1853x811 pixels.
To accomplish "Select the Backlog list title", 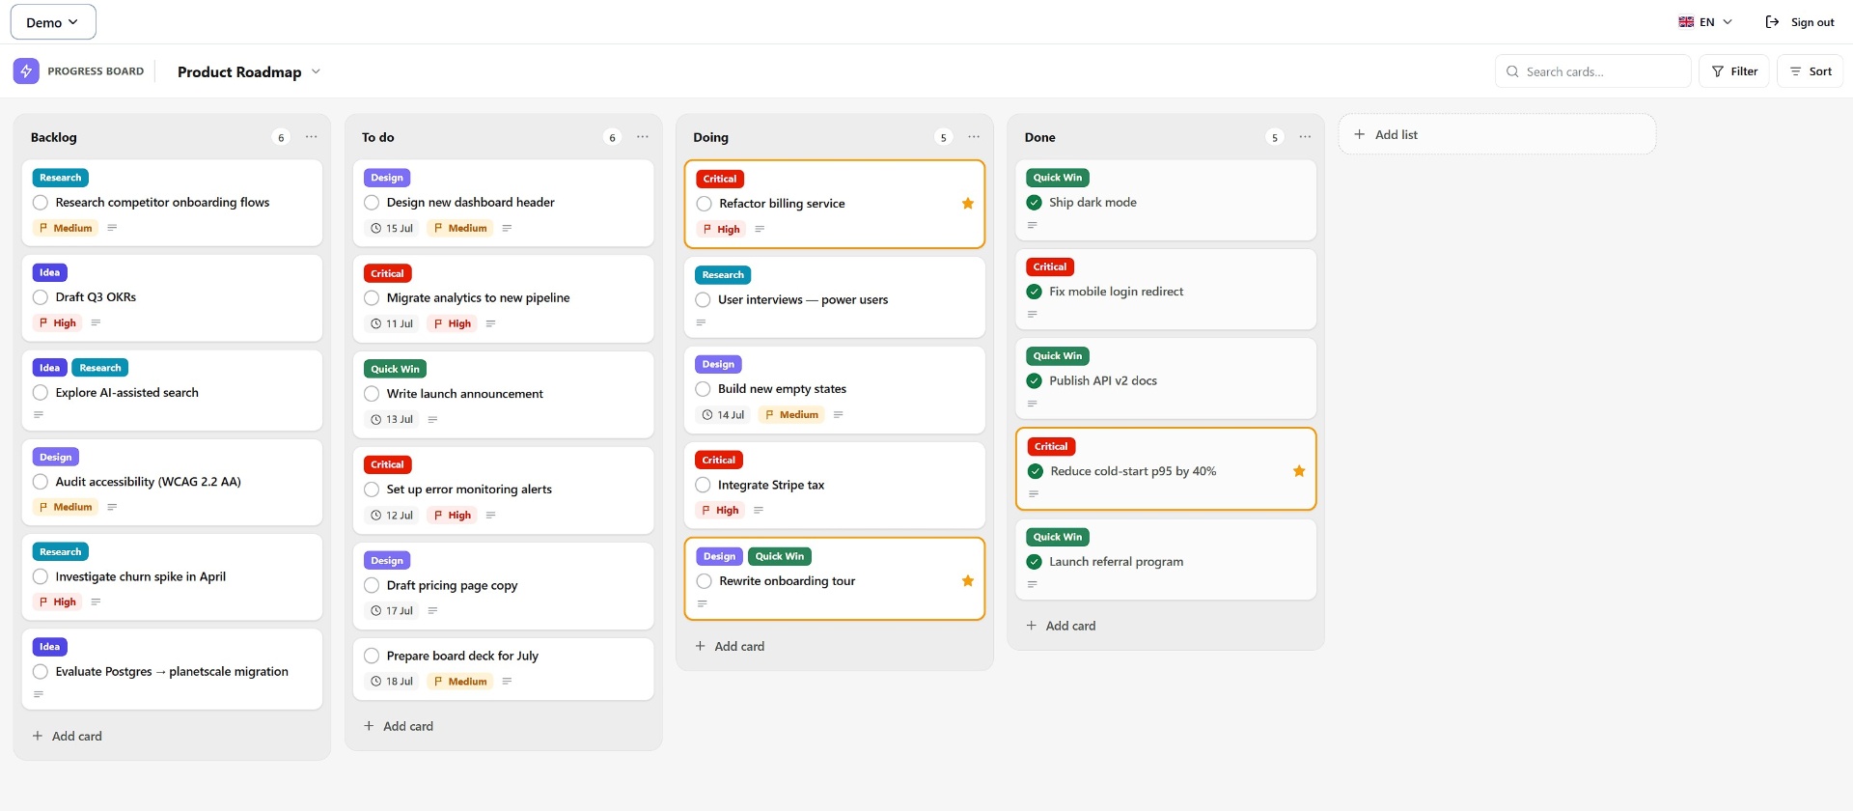I will tap(54, 138).
